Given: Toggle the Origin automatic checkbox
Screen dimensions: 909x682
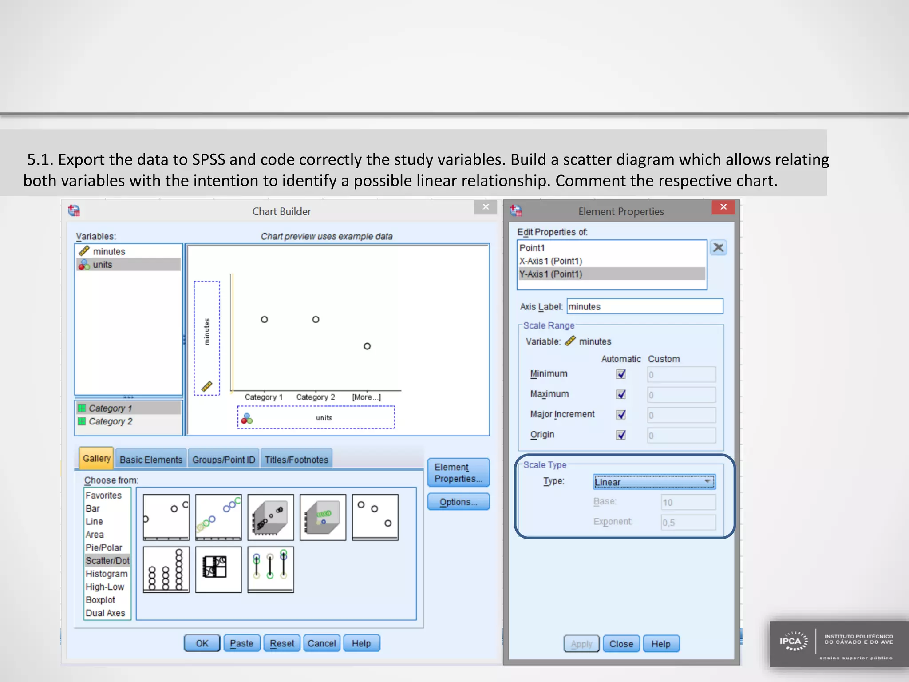Looking at the screenshot, I should (621, 435).
